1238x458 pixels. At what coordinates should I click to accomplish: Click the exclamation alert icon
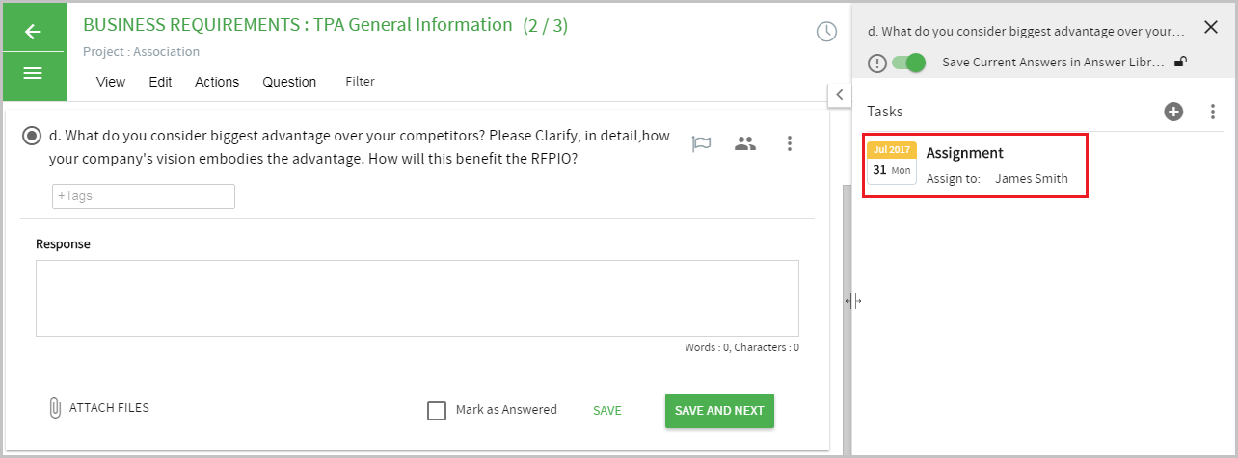[x=876, y=64]
